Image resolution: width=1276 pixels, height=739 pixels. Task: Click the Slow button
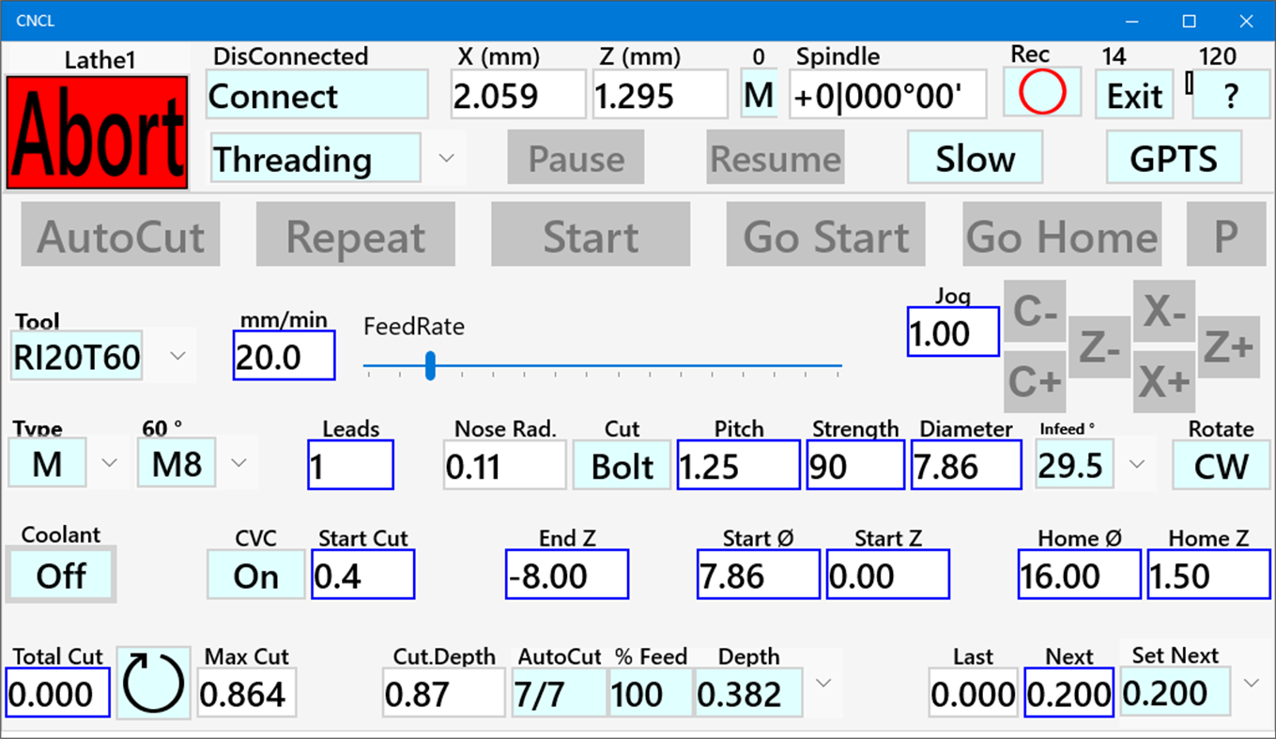(975, 158)
